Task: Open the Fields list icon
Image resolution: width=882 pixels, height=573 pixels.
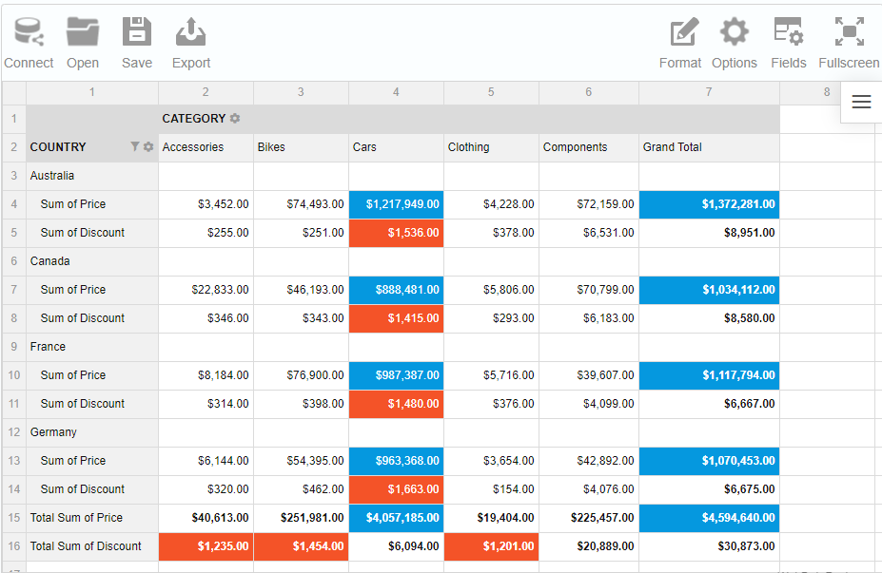Action: pos(789,33)
